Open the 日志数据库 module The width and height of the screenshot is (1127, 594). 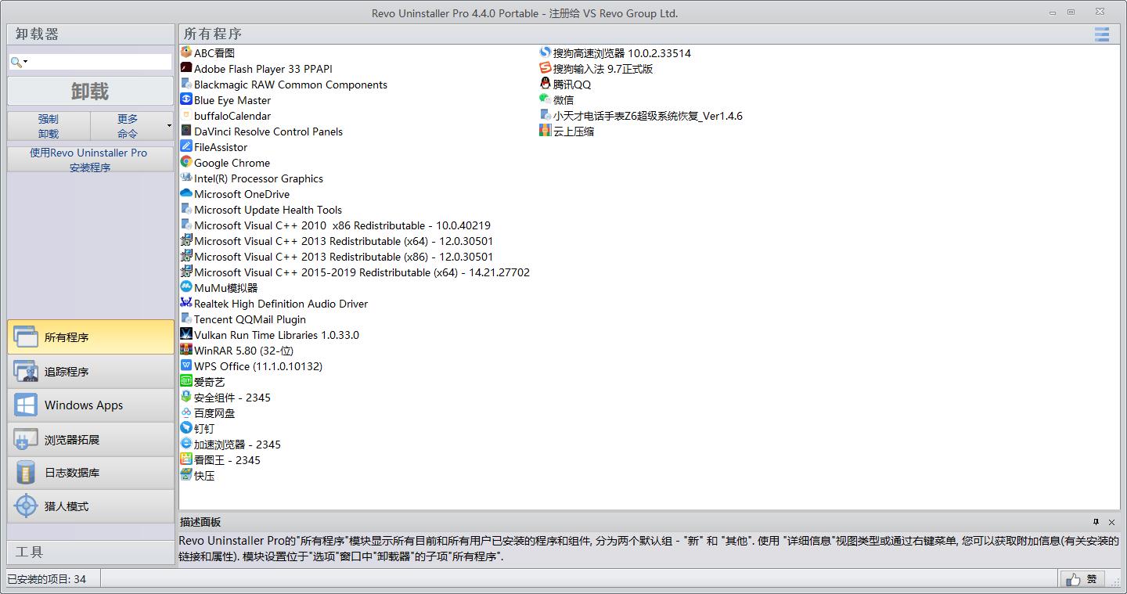click(x=90, y=473)
